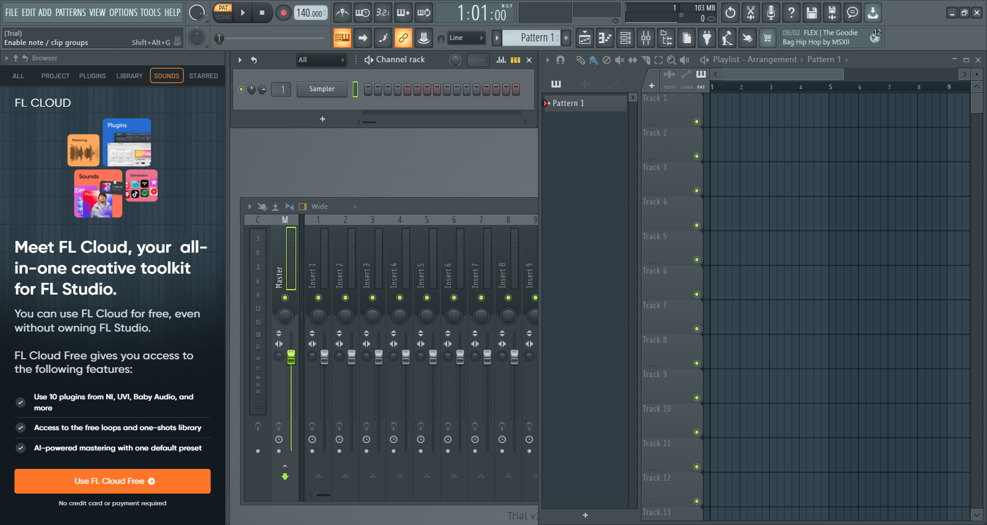
Task: Add new channel with plus button
Action: tap(322, 119)
